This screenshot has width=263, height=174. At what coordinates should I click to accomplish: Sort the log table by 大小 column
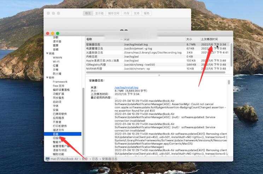click(189, 39)
